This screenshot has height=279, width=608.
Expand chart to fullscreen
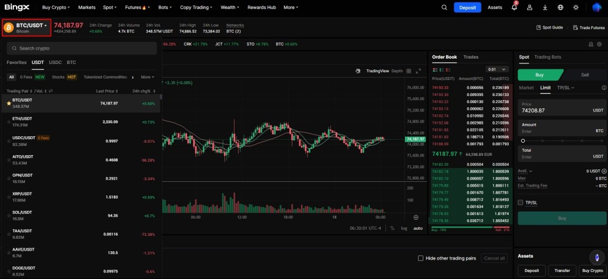tap(419, 71)
